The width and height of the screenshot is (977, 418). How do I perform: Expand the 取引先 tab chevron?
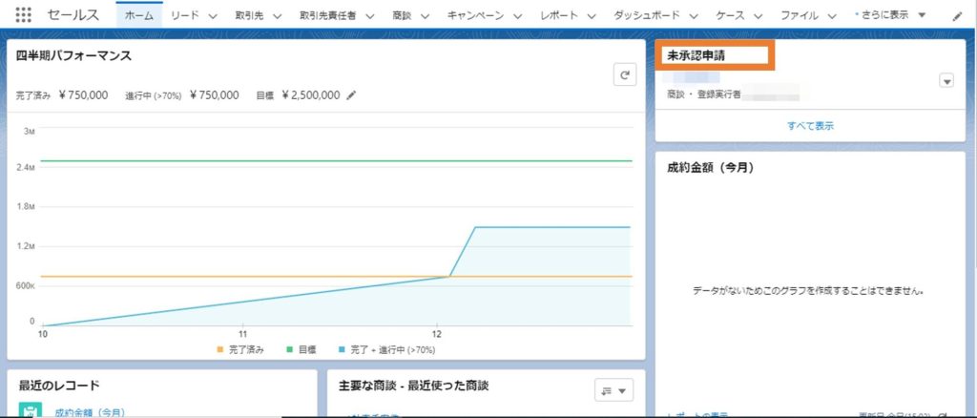pos(278,16)
